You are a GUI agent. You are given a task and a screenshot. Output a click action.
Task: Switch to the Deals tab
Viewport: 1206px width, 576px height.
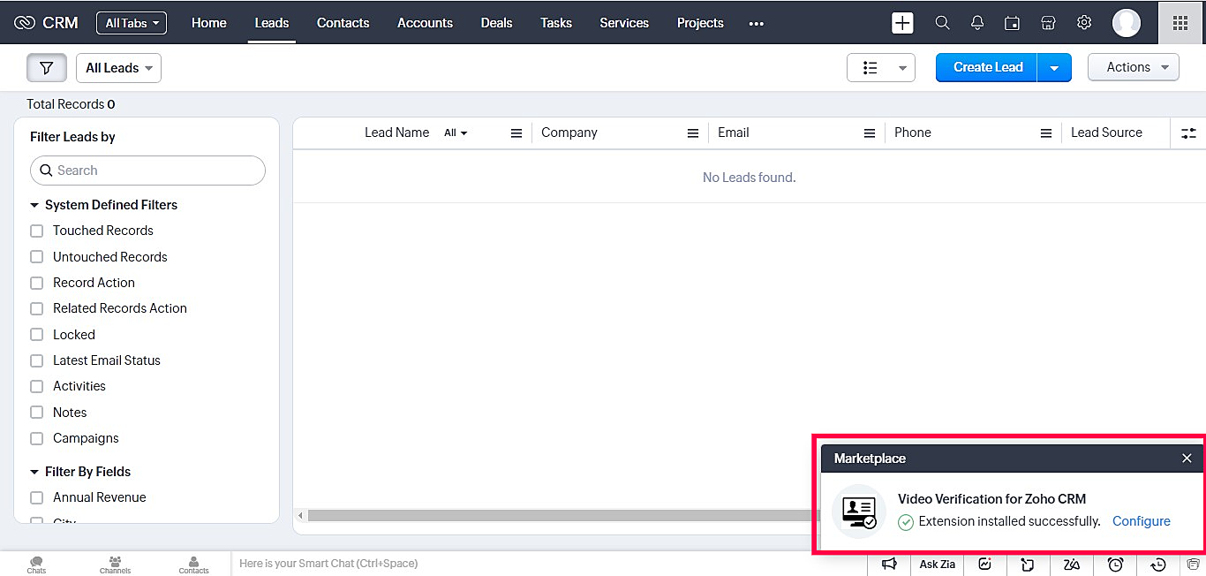point(496,23)
